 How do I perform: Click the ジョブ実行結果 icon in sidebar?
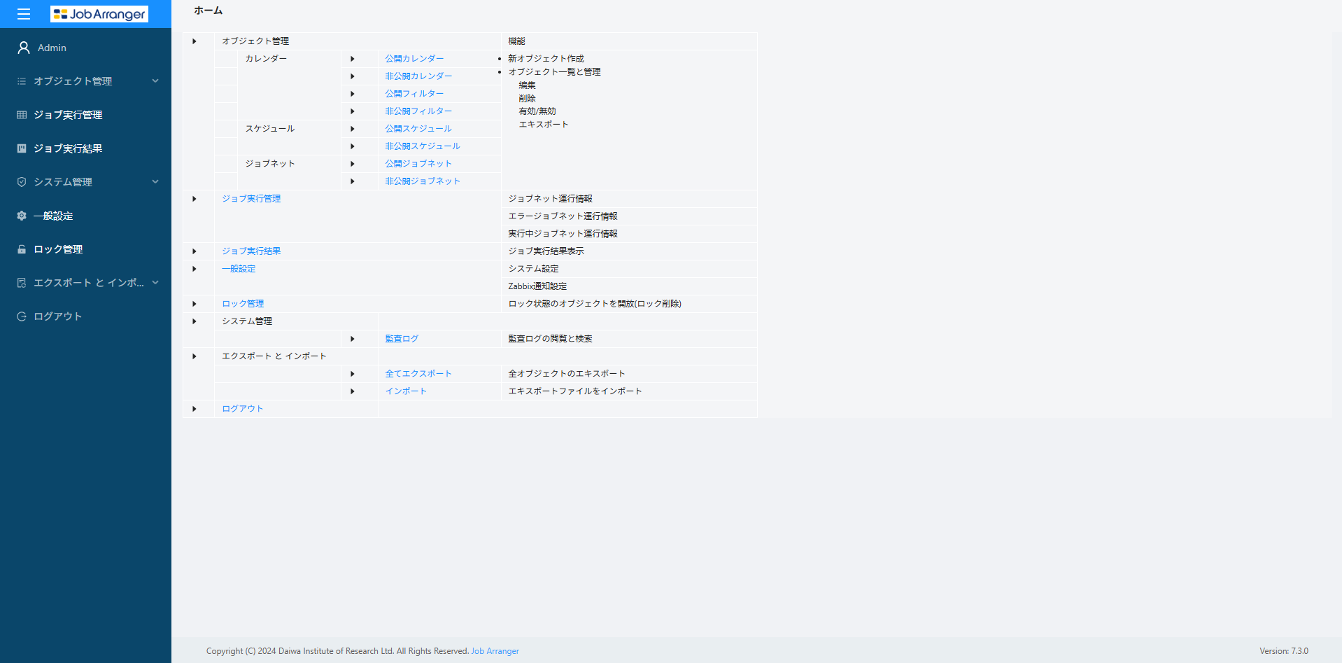pos(22,148)
